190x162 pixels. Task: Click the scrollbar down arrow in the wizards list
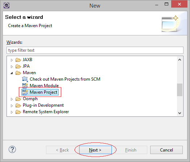coord(180,113)
